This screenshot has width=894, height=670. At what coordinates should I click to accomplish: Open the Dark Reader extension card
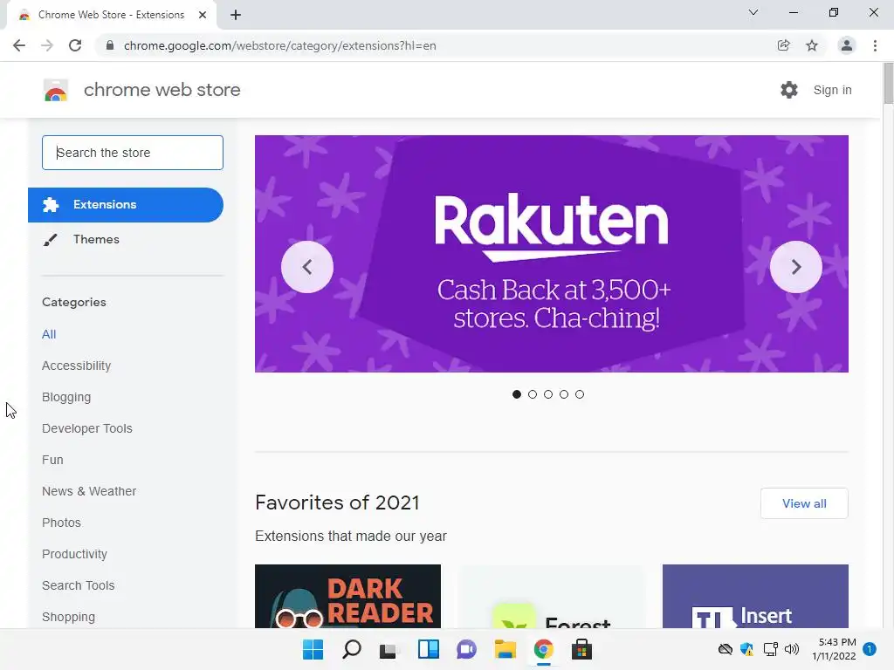(x=347, y=597)
